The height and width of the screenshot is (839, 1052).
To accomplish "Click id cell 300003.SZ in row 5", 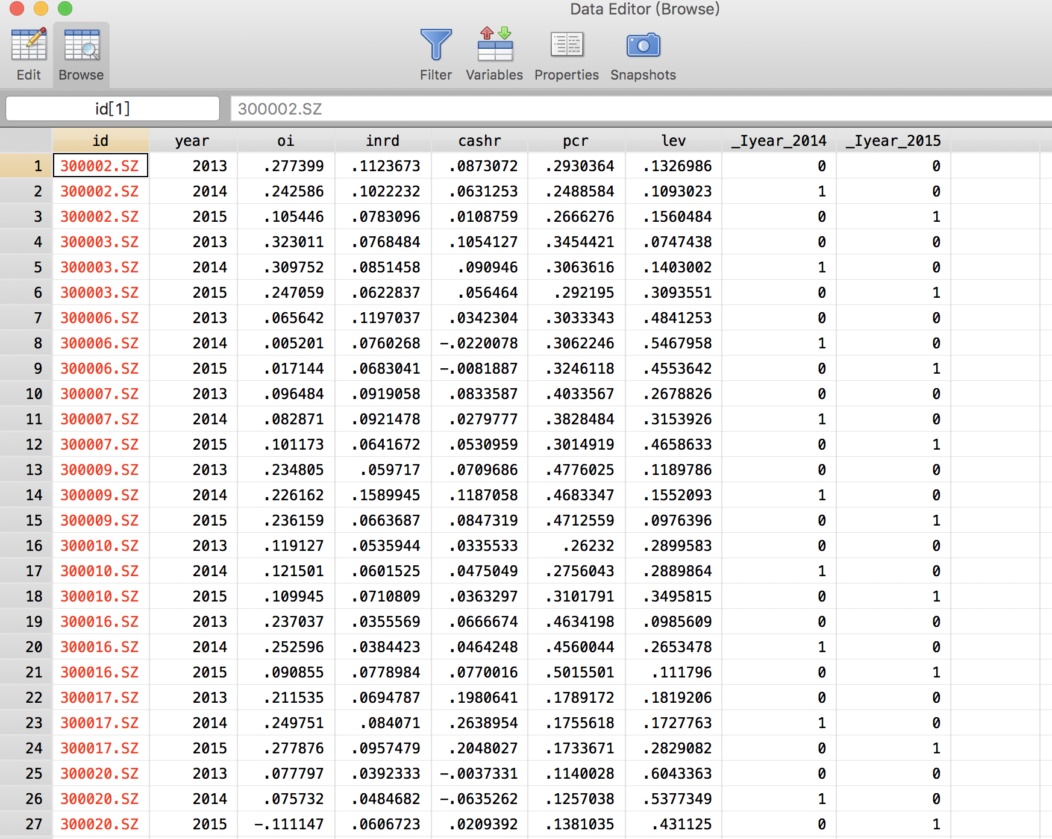I will (100, 267).
